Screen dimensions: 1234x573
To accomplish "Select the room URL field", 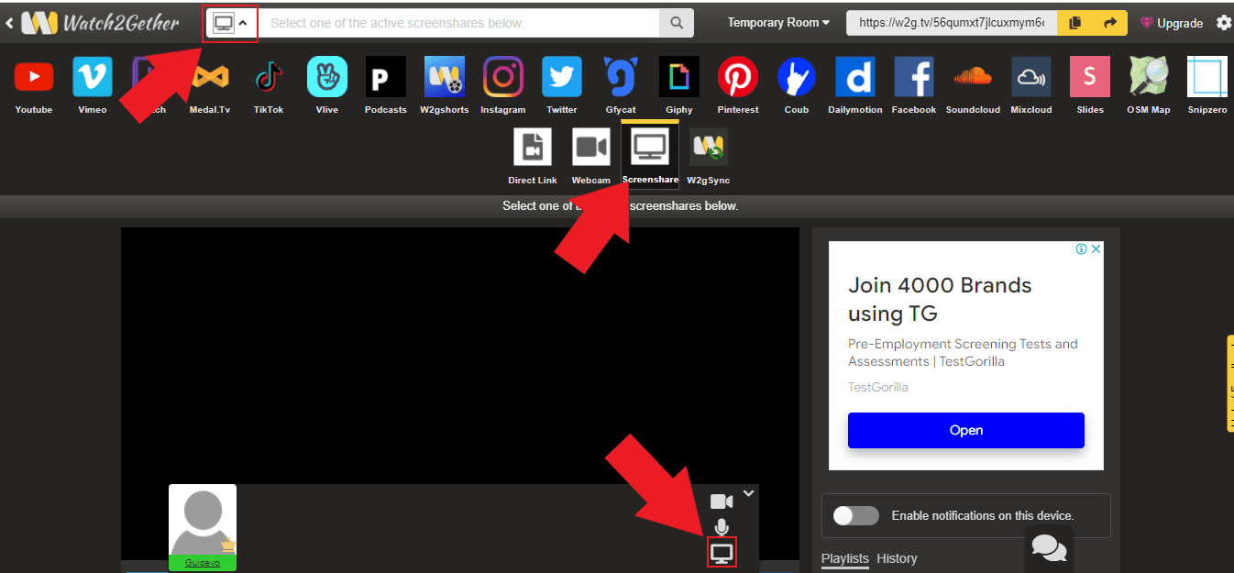I will coord(952,23).
